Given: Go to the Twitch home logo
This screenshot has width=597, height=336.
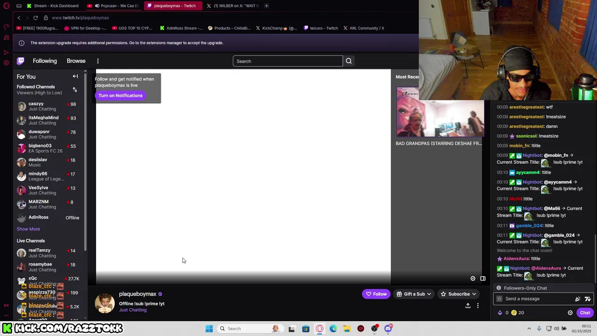Looking at the screenshot, I should click(x=21, y=61).
